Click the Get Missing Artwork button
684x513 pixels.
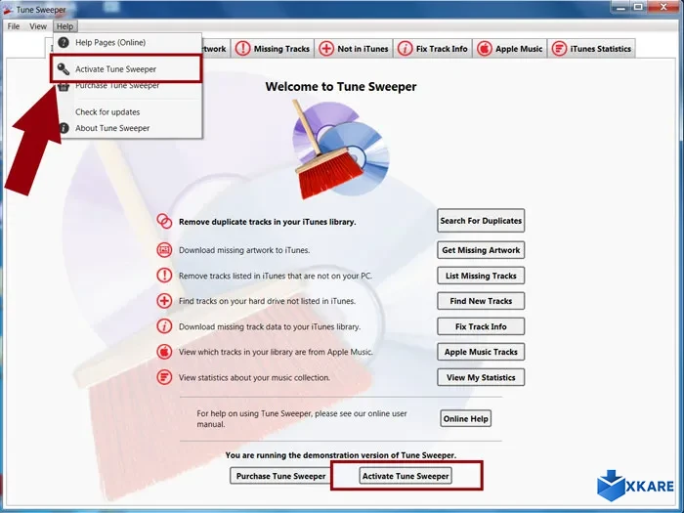click(481, 250)
